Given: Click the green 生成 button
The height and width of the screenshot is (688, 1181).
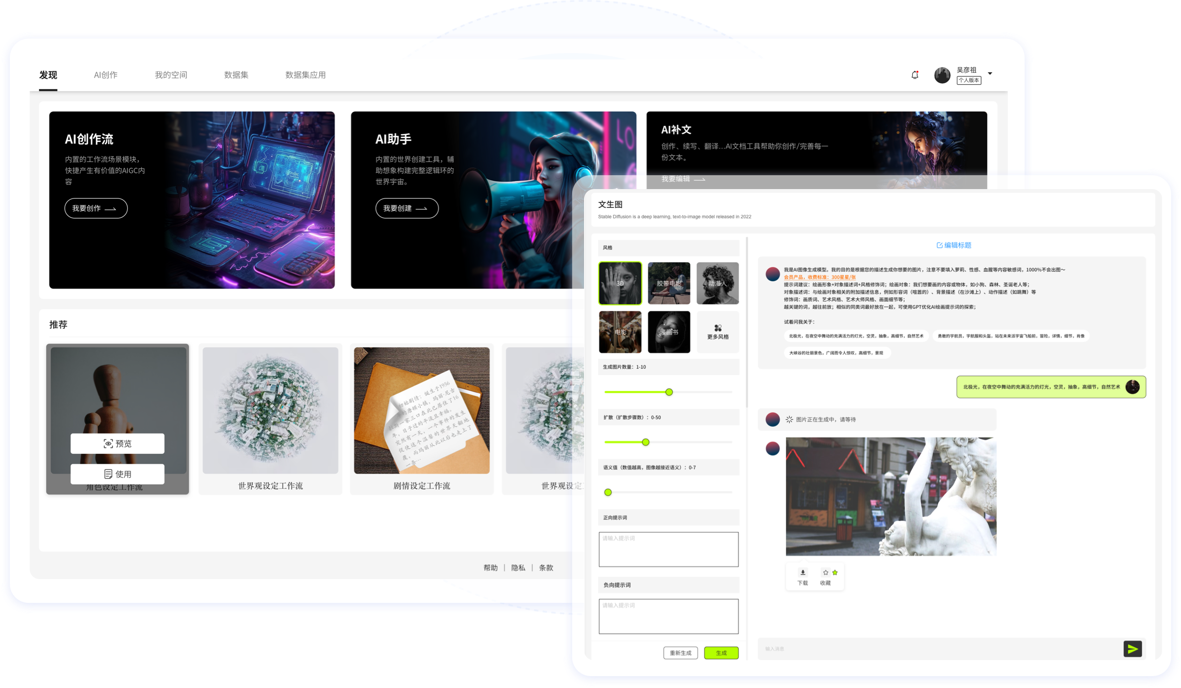Looking at the screenshot, I should (x=721, y=653).
